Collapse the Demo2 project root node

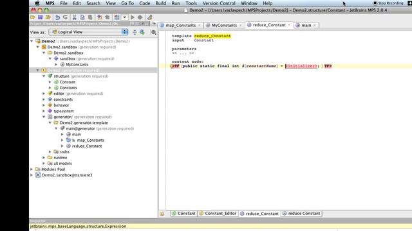pos(32,41)
